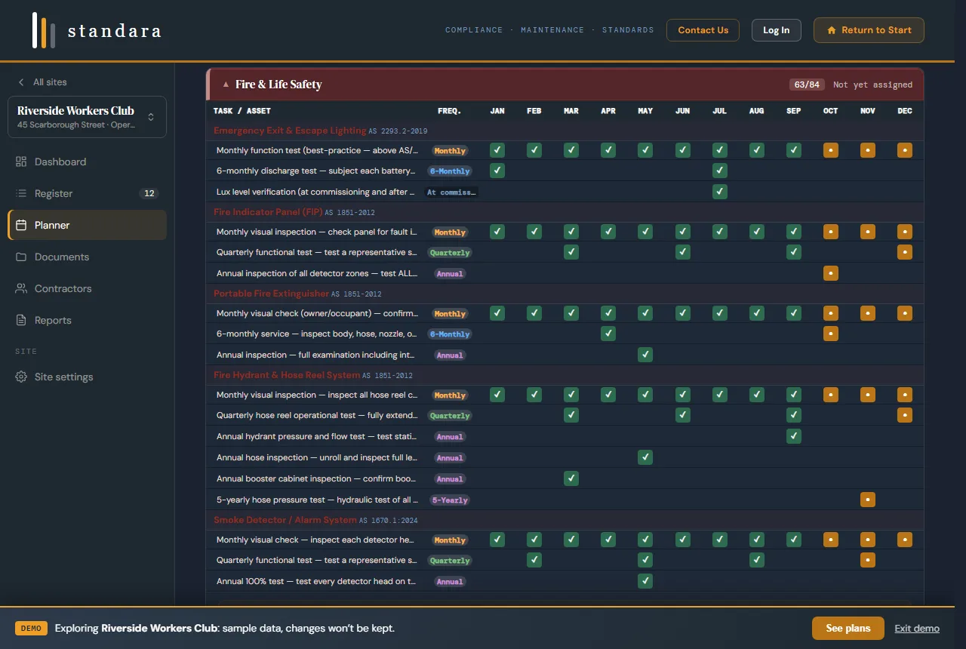The image size is (966, 649).
Task: Toggle February check for smoke detector quarterly test
Action: [x=534, y=560]
